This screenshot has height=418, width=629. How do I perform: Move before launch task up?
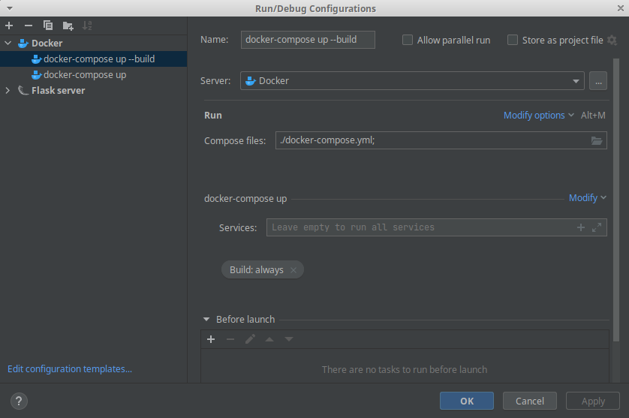[x=269, y=339]
